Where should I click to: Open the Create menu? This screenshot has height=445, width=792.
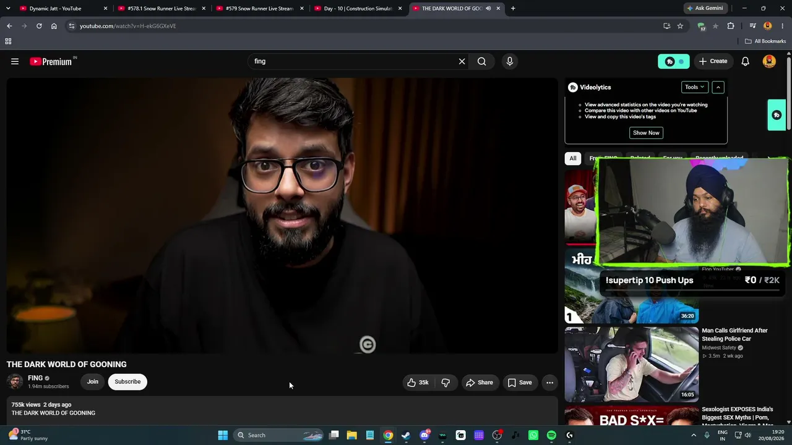click(x=713, y=61)
